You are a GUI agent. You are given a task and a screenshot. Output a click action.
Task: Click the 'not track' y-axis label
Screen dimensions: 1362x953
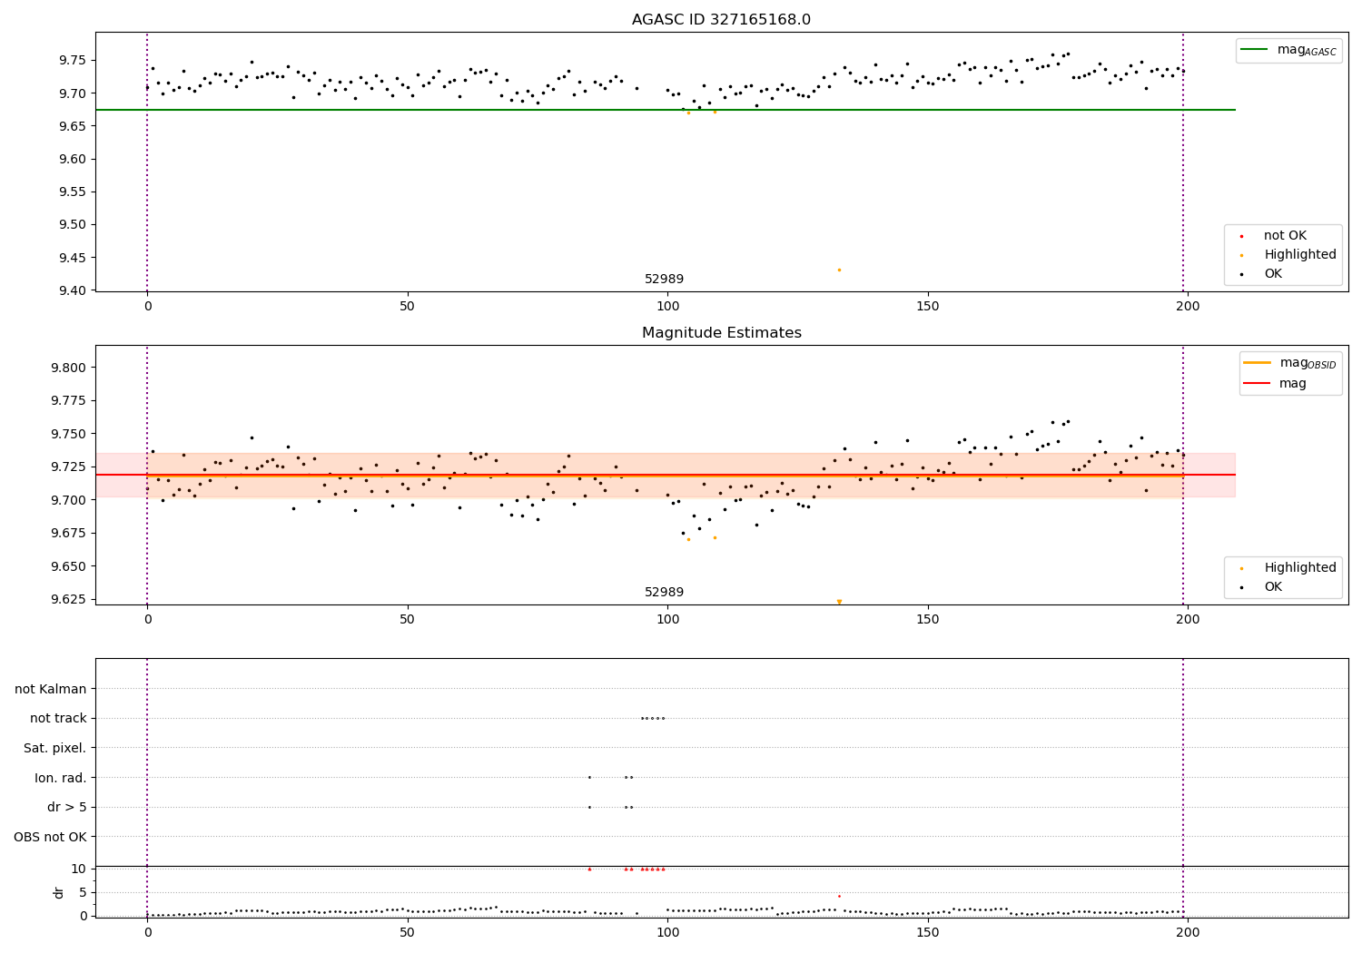[x=58, y=718]
